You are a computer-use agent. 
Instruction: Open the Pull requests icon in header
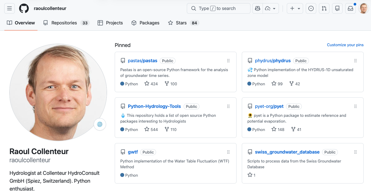(324, 8)
